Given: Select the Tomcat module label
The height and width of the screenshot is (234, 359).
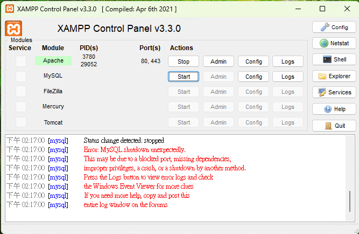Looking at the screenshot, I should (x=53, y=122).
